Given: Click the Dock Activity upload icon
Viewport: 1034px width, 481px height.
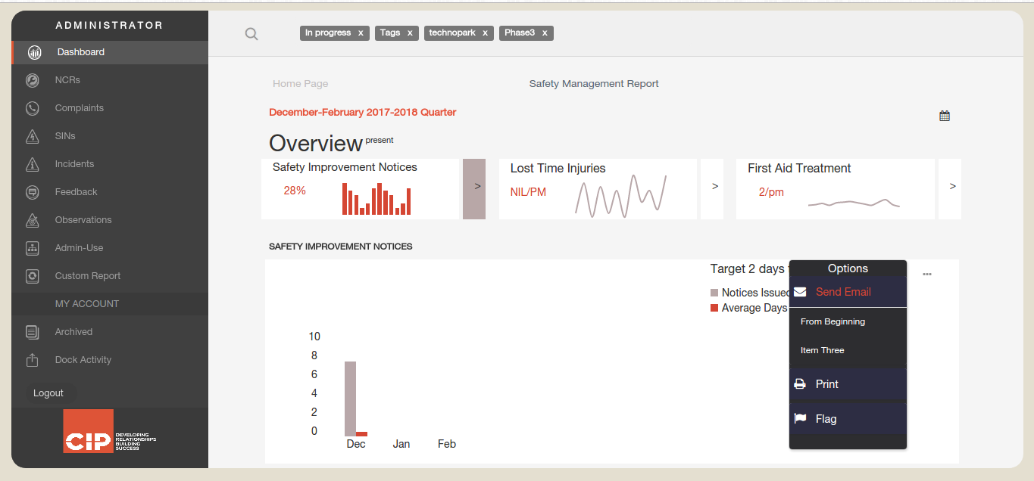Looking at the screenshot, I should click(x=33, y=360).
